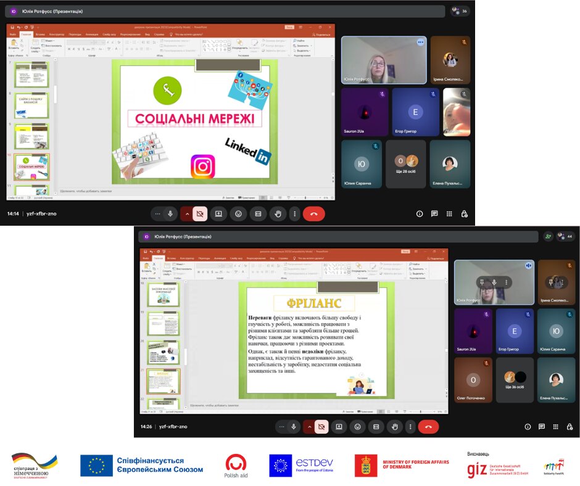Toggle captions in upper Meet window (14:14)
This screenshot has height=486, width=580.
point(258,214)
